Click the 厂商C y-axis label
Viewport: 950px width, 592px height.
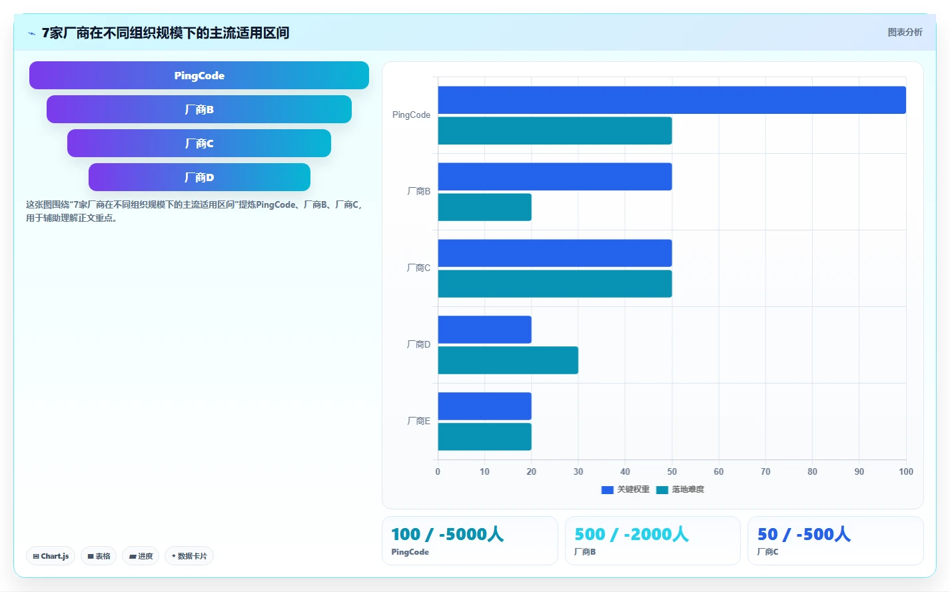418,268
